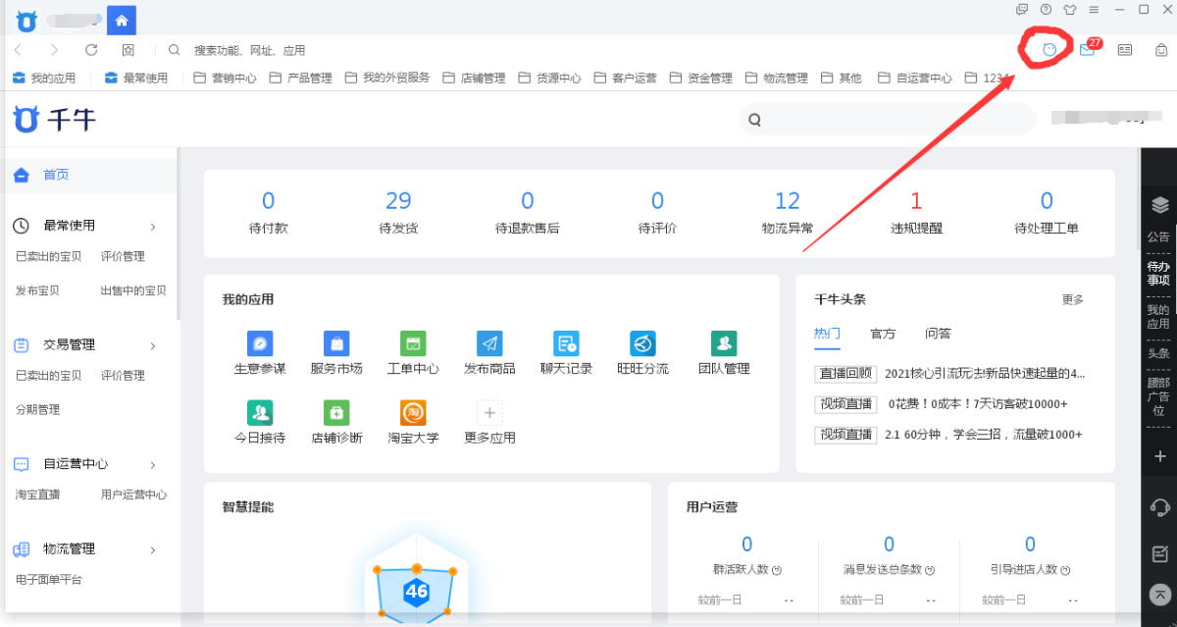Open 待办事项 in the right sidebar
1177x627 pixels.
(x=1159, y=273)
